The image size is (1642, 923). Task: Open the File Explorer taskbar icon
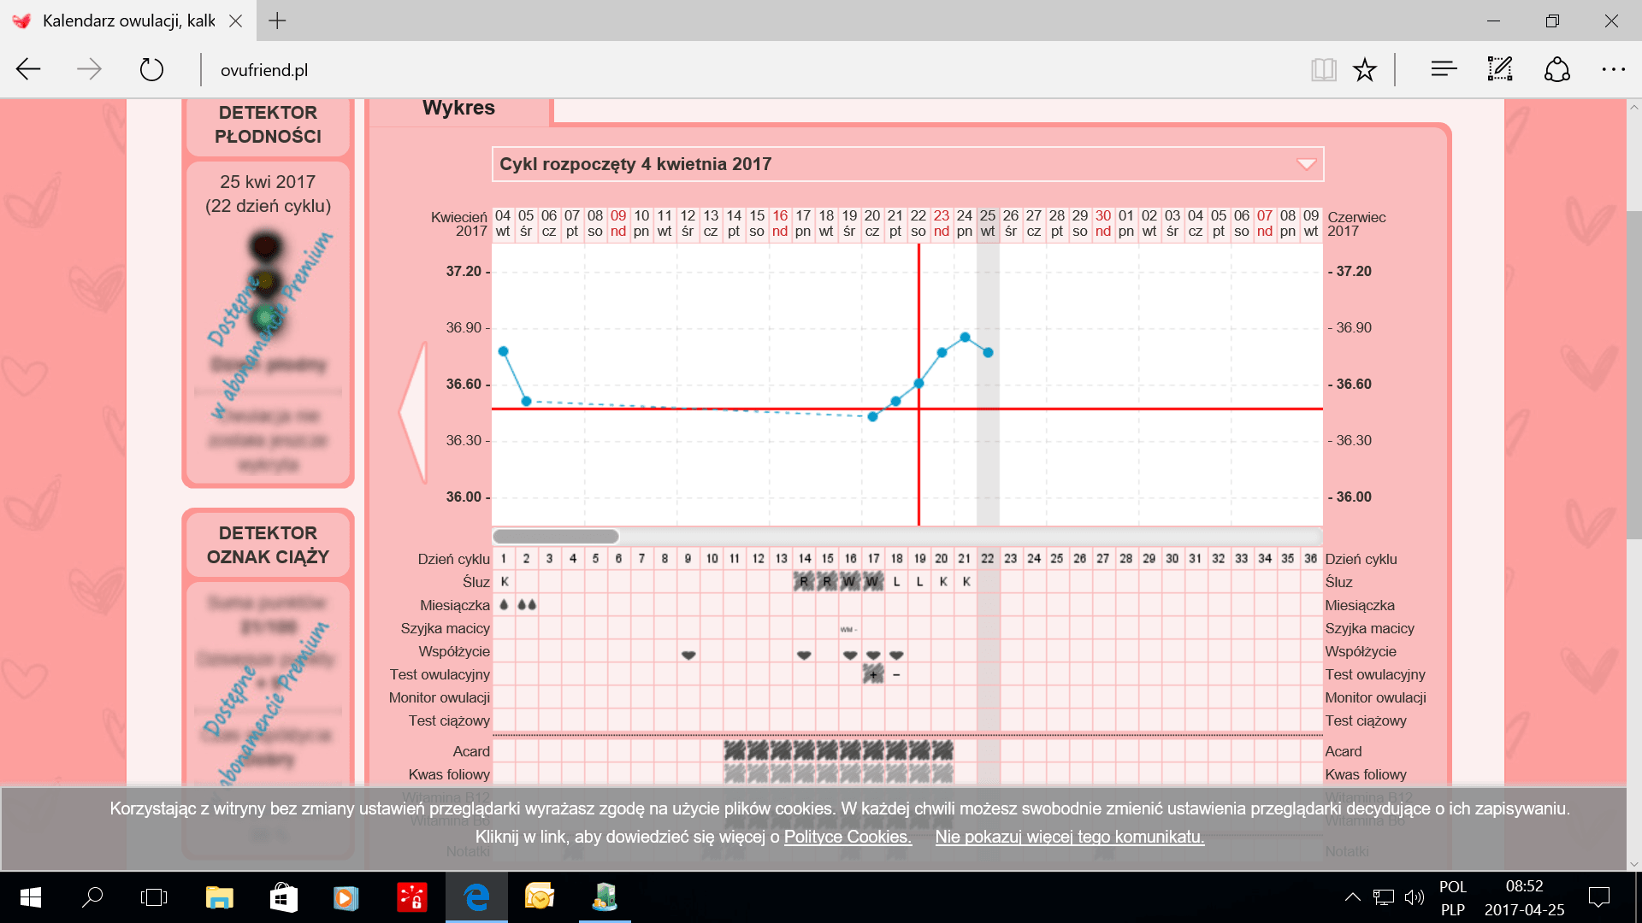[x=220, y=897]
